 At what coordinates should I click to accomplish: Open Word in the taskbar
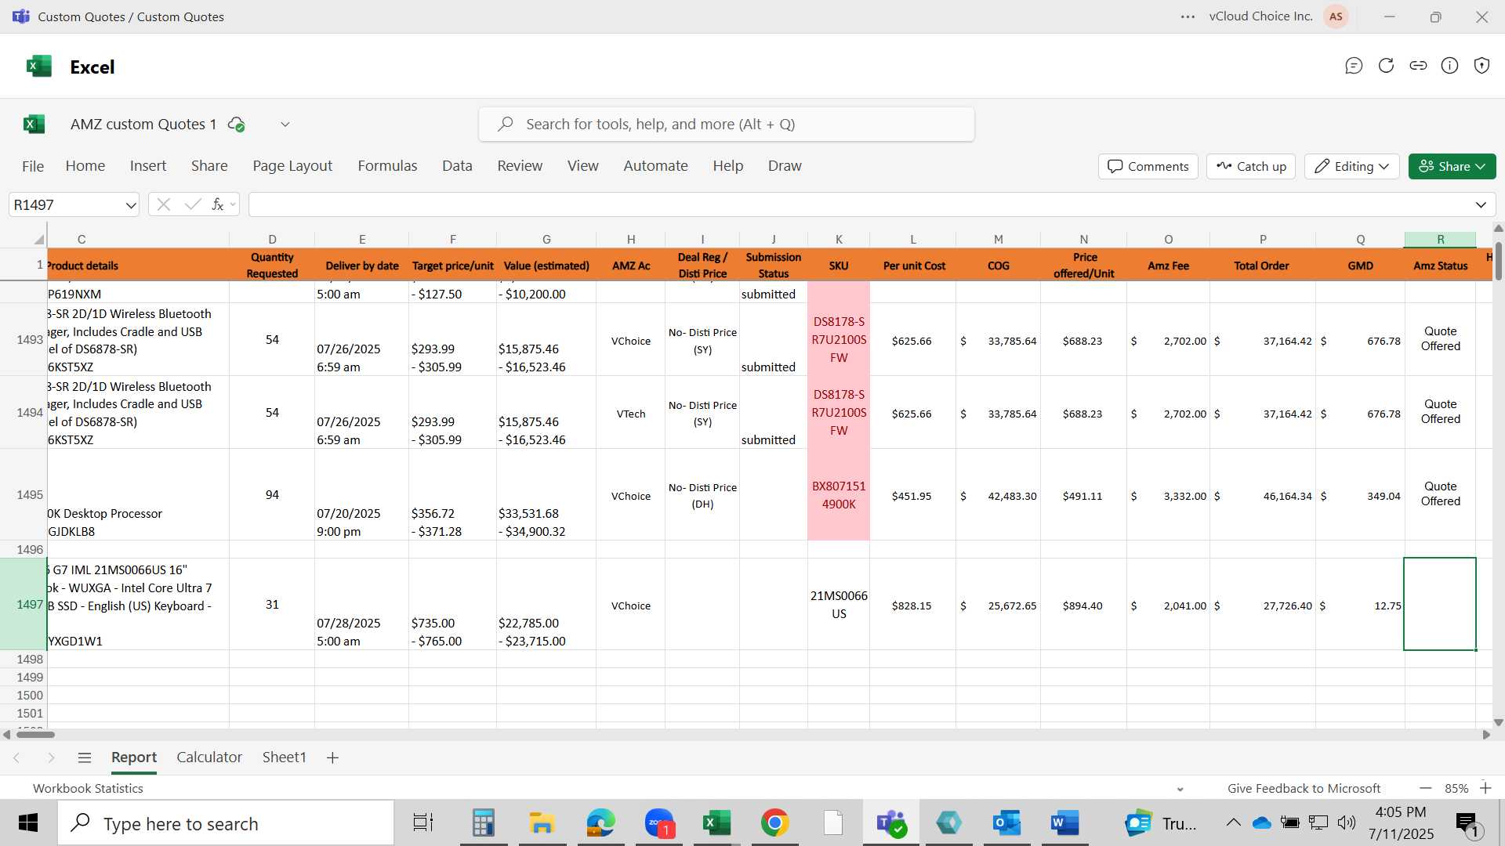coord(1064,823)
